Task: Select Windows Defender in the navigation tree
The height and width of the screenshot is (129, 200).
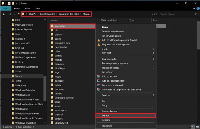Action: coord(25,90)
